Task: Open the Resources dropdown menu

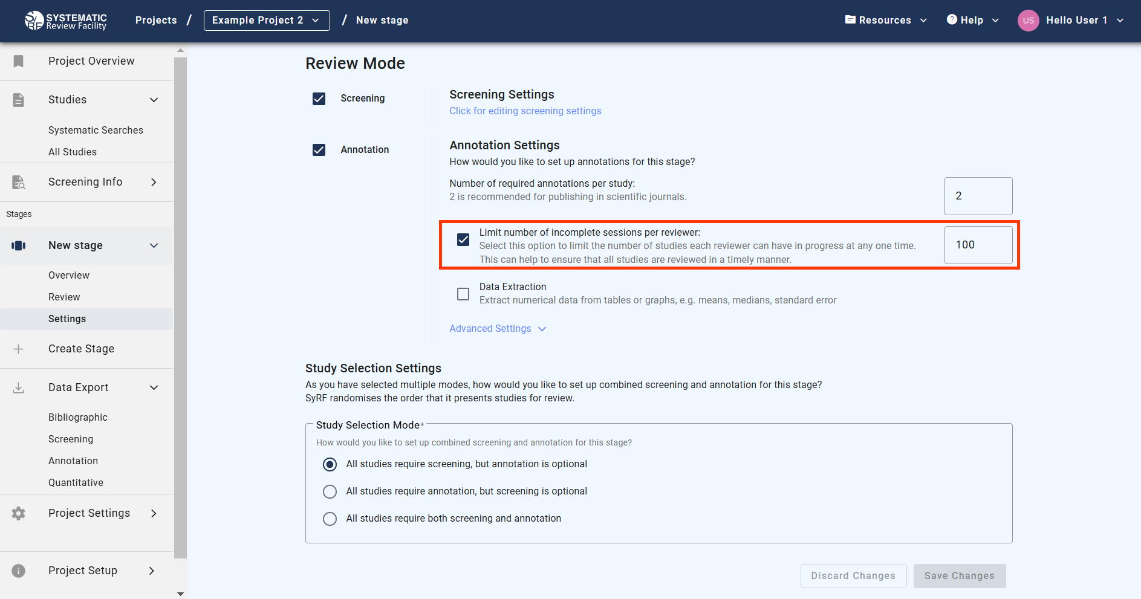Action: tap(885, 21)
